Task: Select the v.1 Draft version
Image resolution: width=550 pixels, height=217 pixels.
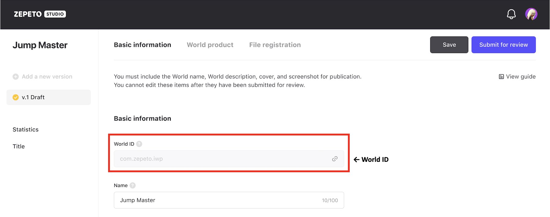Action: tap(49, 97)
